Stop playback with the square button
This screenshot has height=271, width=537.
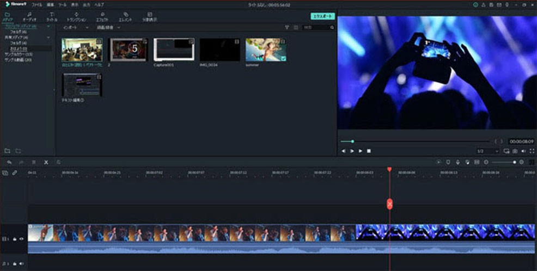[369, 151]
